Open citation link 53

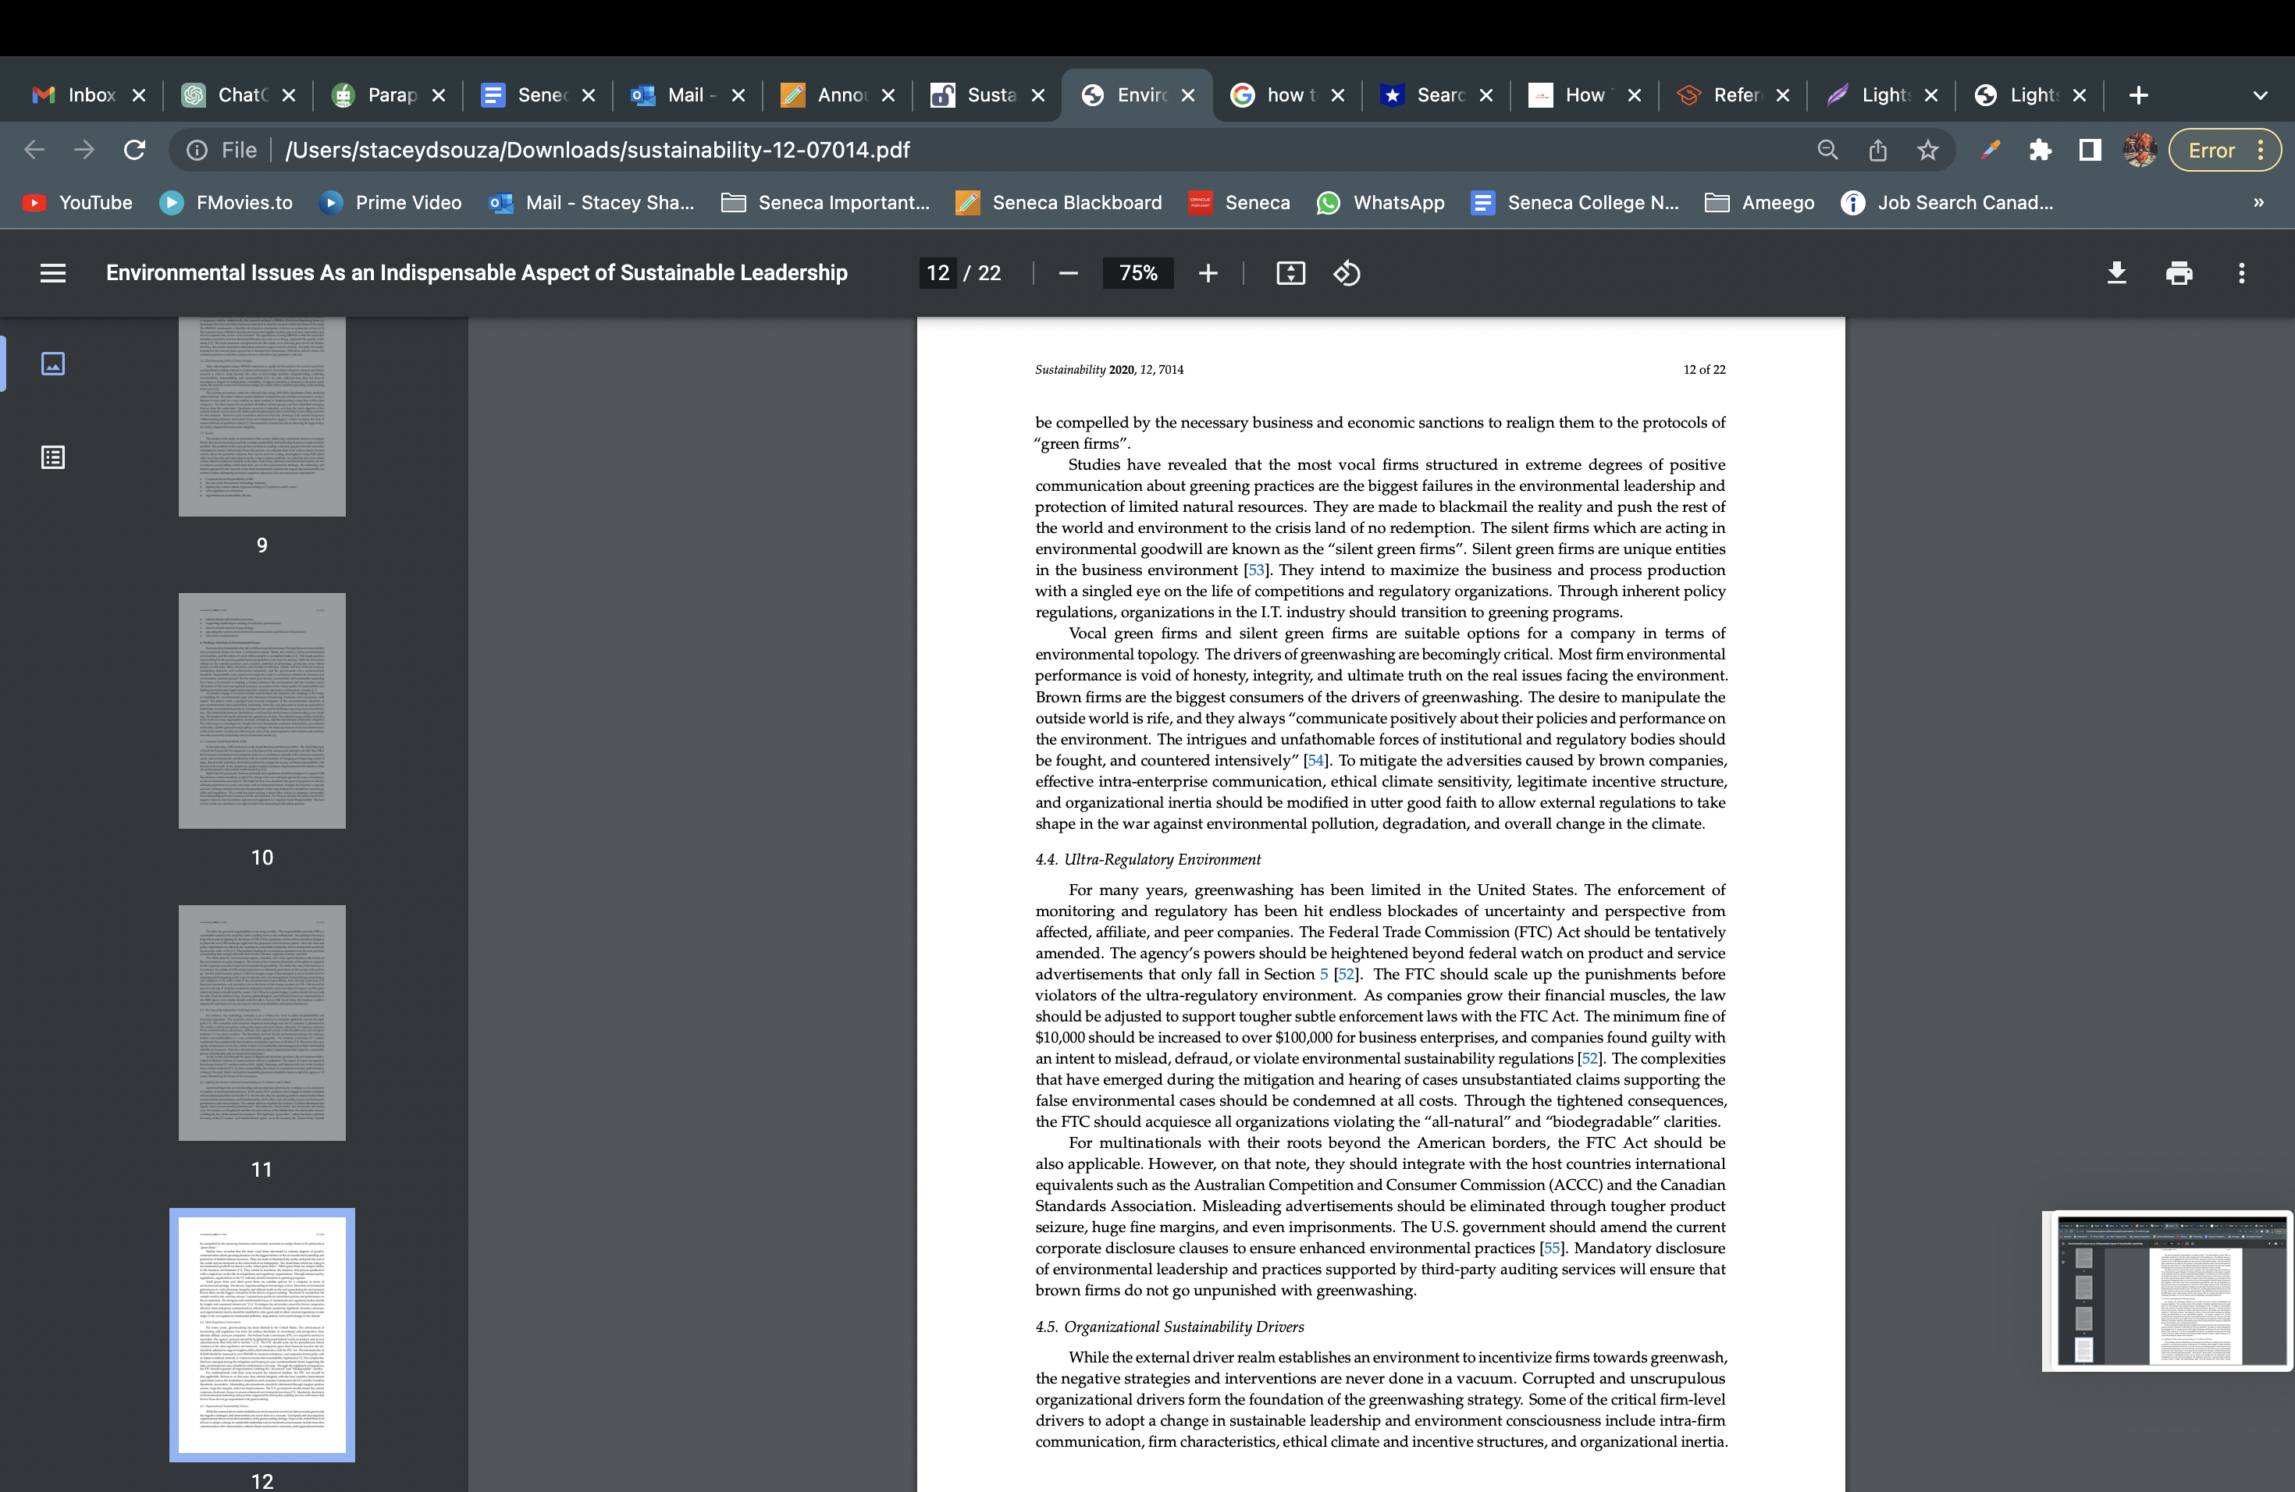[x=1257, y=570]
